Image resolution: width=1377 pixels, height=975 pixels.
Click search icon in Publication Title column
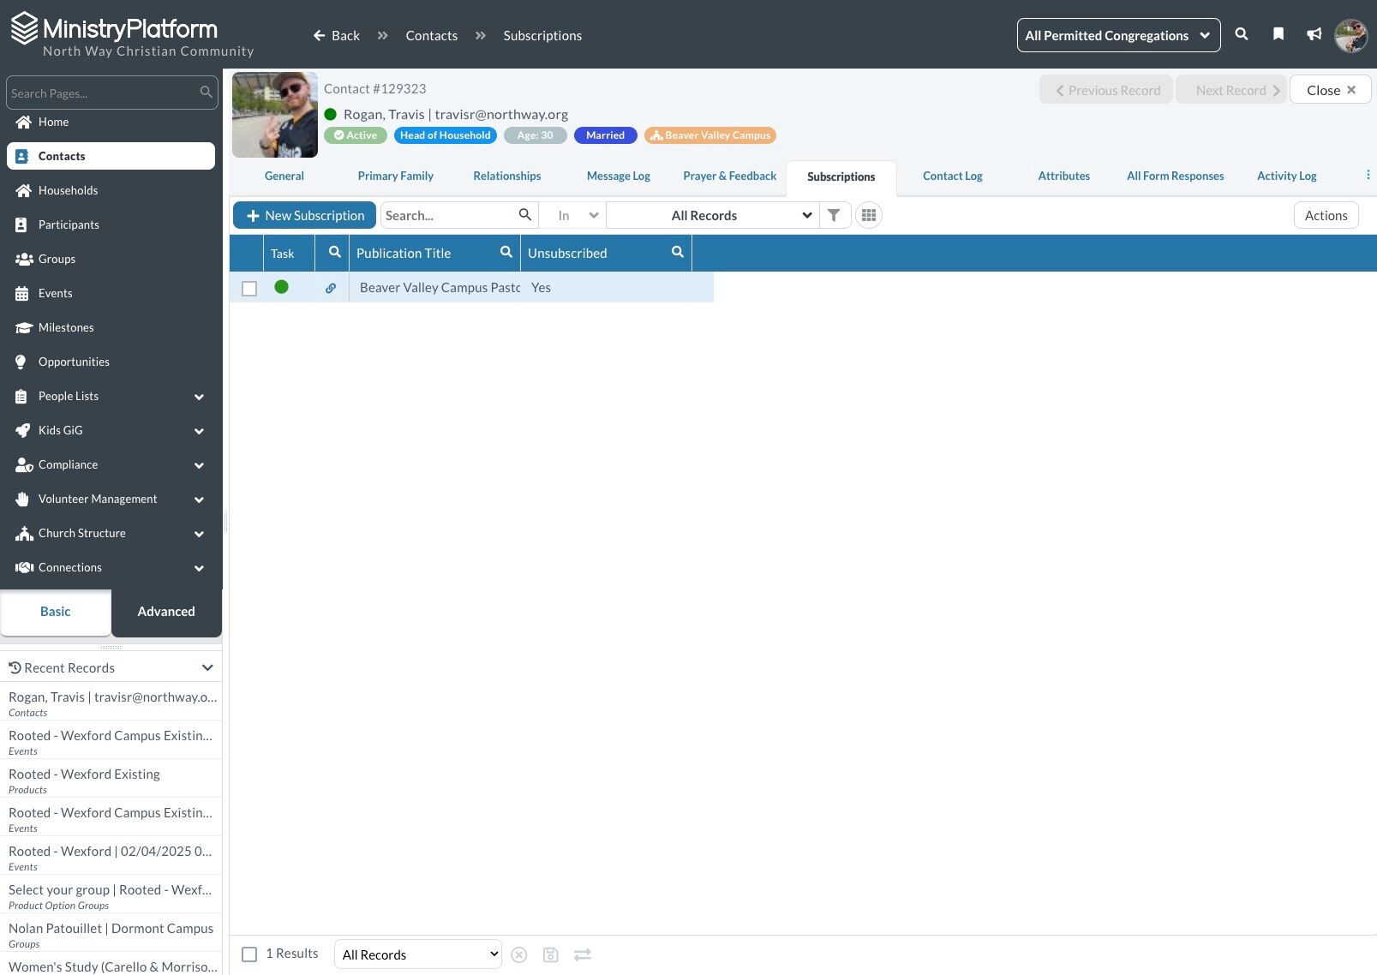pos(506,252)
